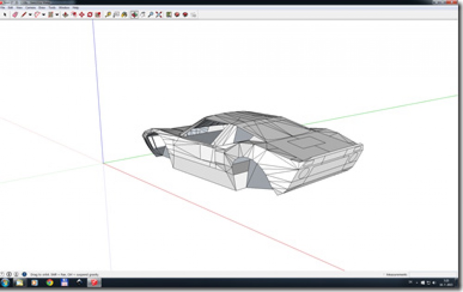Activate the Zoom Extents tool
This screenshot has height=292, width=463.
tap(159, 14)
